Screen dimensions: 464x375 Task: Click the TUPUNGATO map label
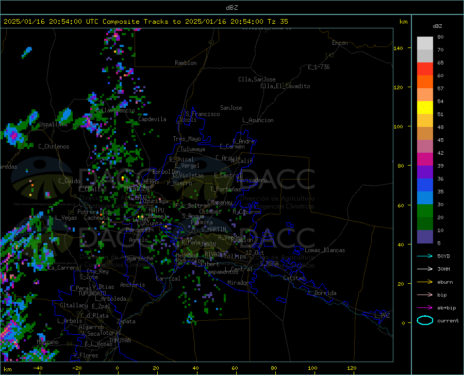click(x=92, y=294)
